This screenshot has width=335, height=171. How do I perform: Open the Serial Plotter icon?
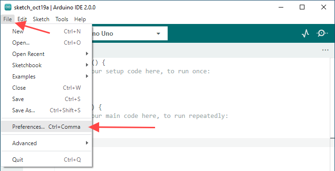coord(305,33)
